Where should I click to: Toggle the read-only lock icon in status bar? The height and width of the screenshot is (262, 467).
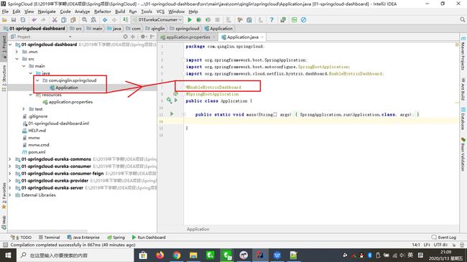pyautogui.click(x=454, y=245)
